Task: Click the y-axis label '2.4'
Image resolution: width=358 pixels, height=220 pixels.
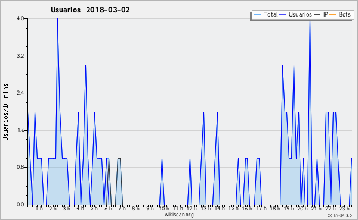Action: [20, 93]
